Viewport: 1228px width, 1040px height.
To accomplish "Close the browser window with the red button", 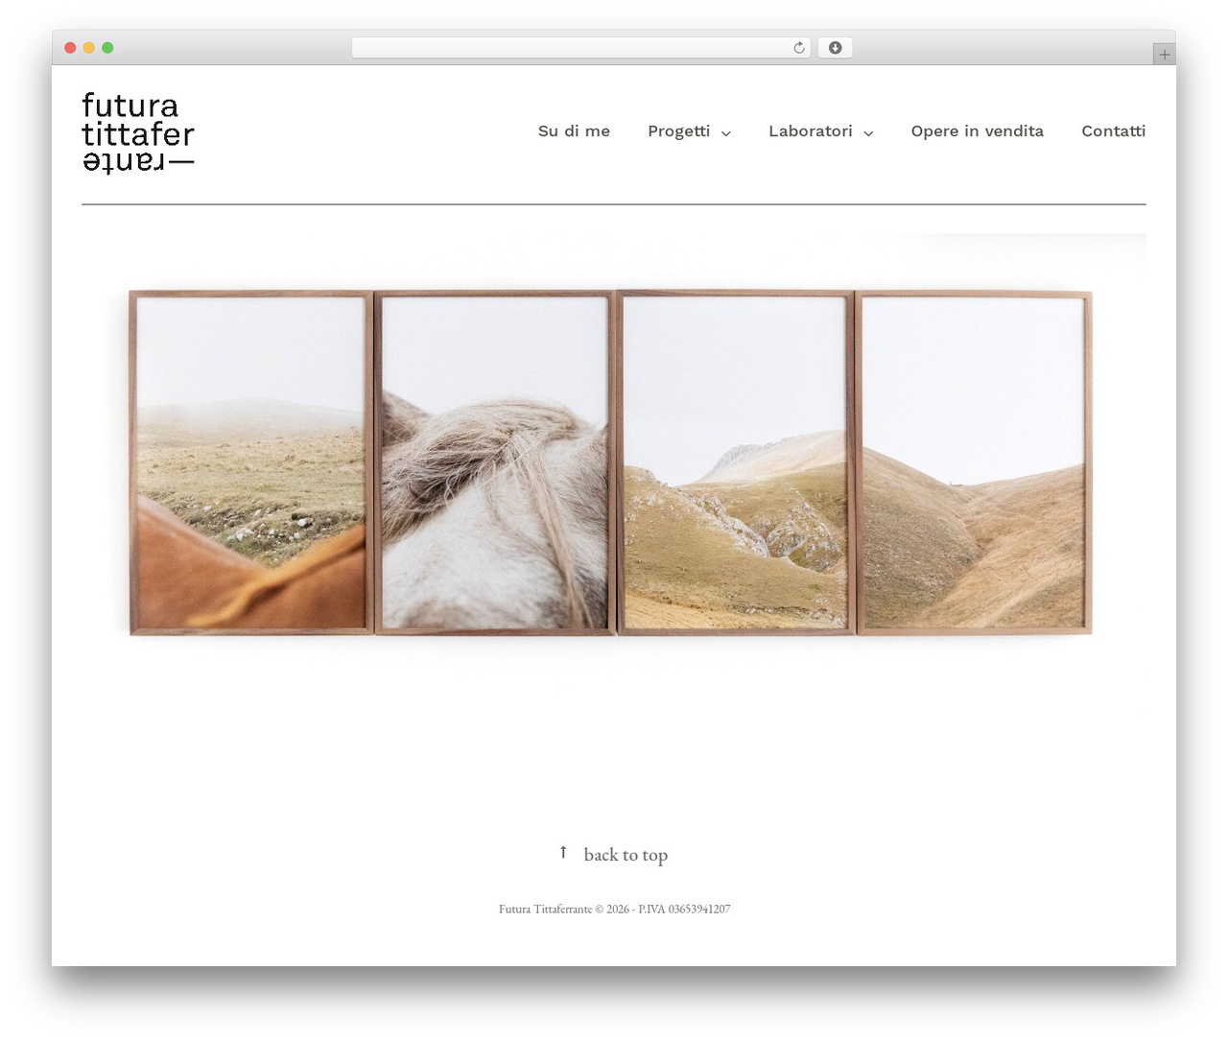I will 70,48.
